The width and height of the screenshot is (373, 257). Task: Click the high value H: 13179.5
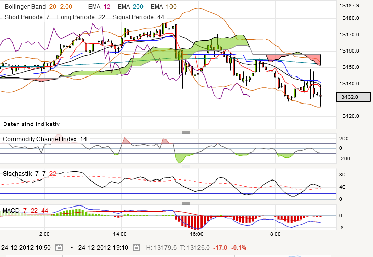(x=161, y=248)
